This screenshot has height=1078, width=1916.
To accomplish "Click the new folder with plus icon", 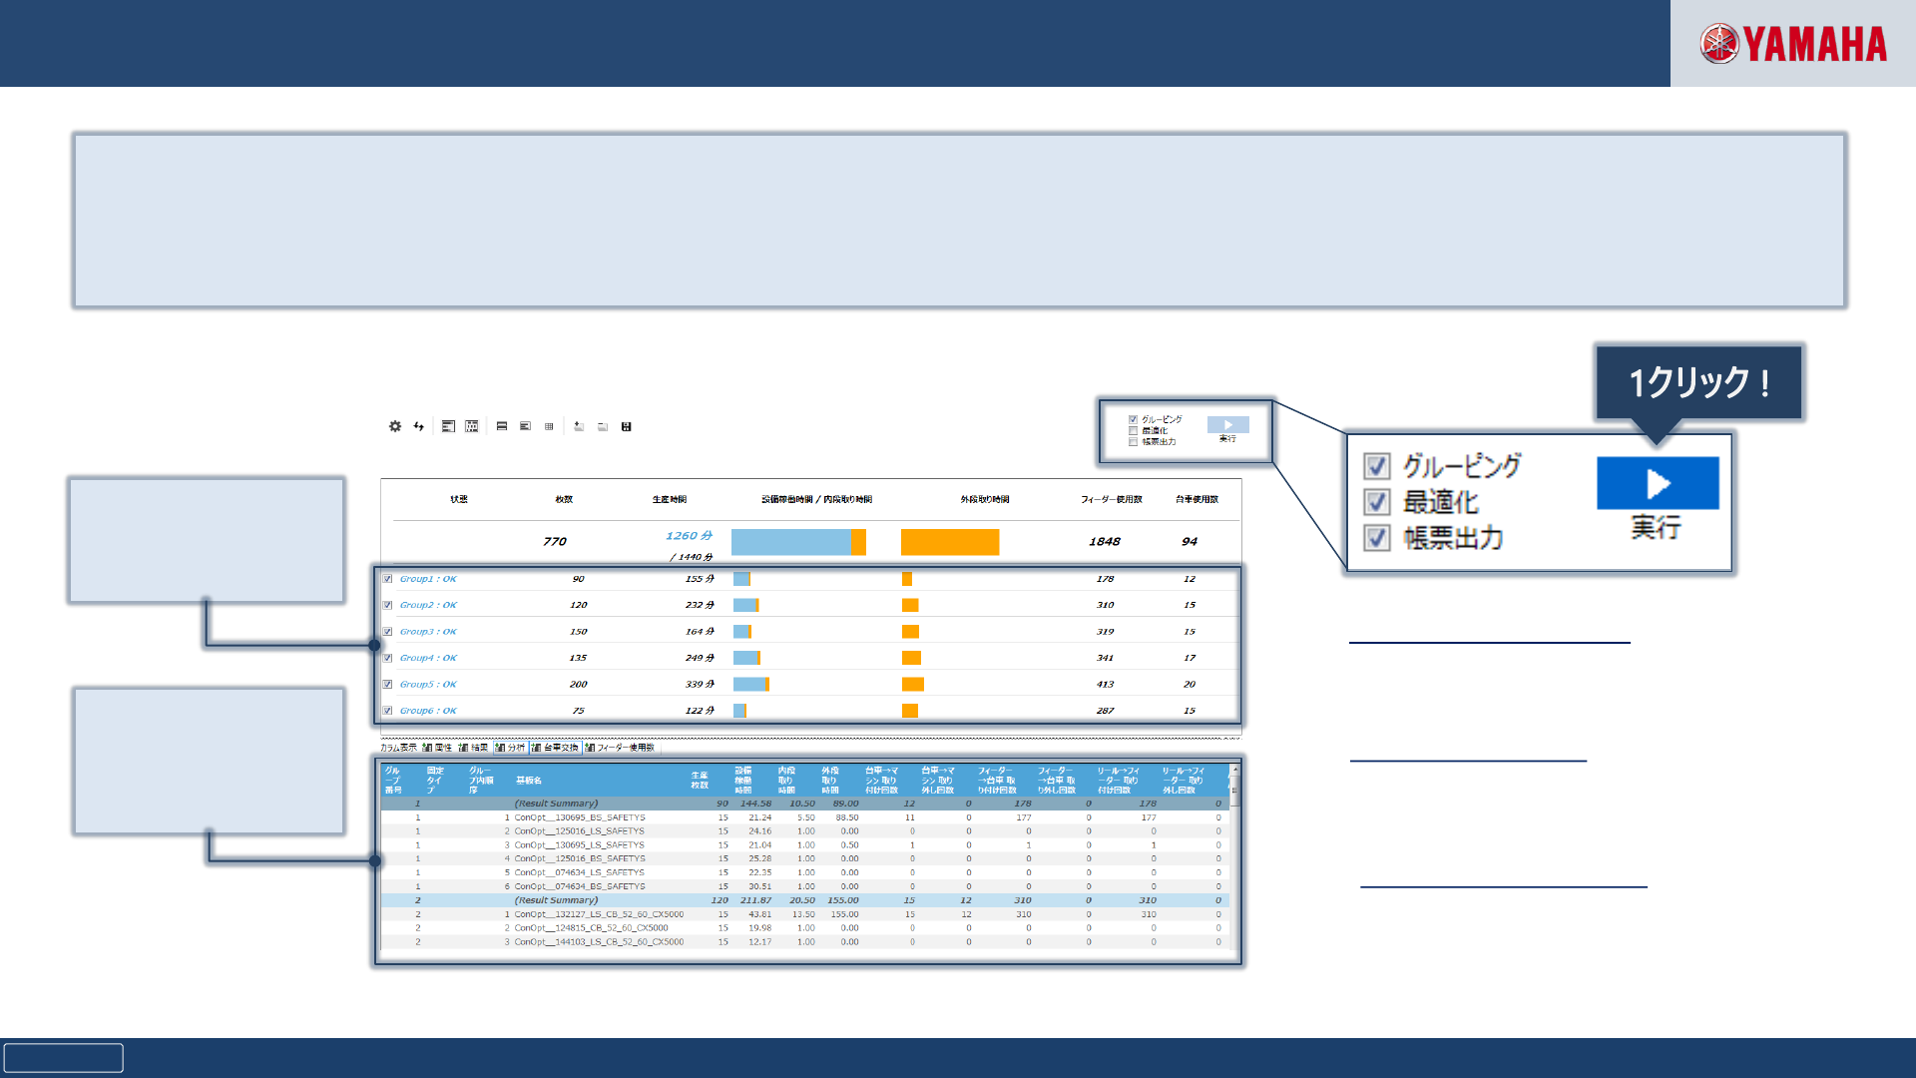I will pos(579,426).
